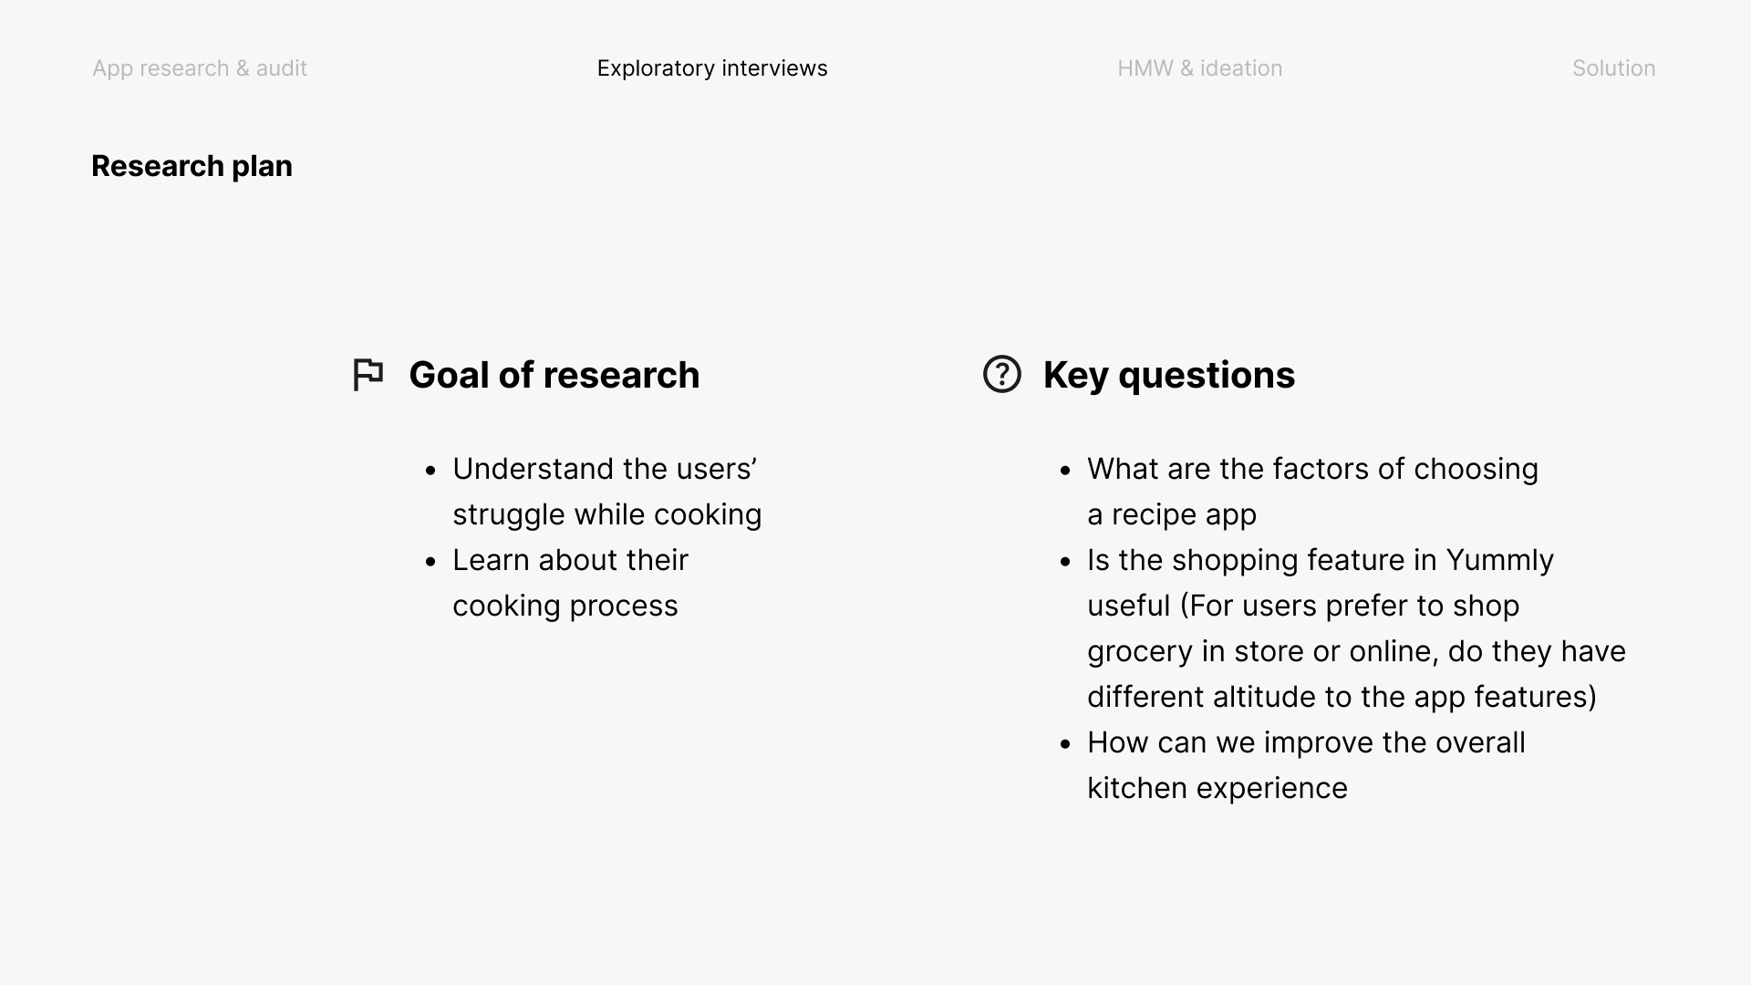Click the 'struggle while cooking' text line
The height and width of the screenshot is (985, 1751).
[606, 514]
